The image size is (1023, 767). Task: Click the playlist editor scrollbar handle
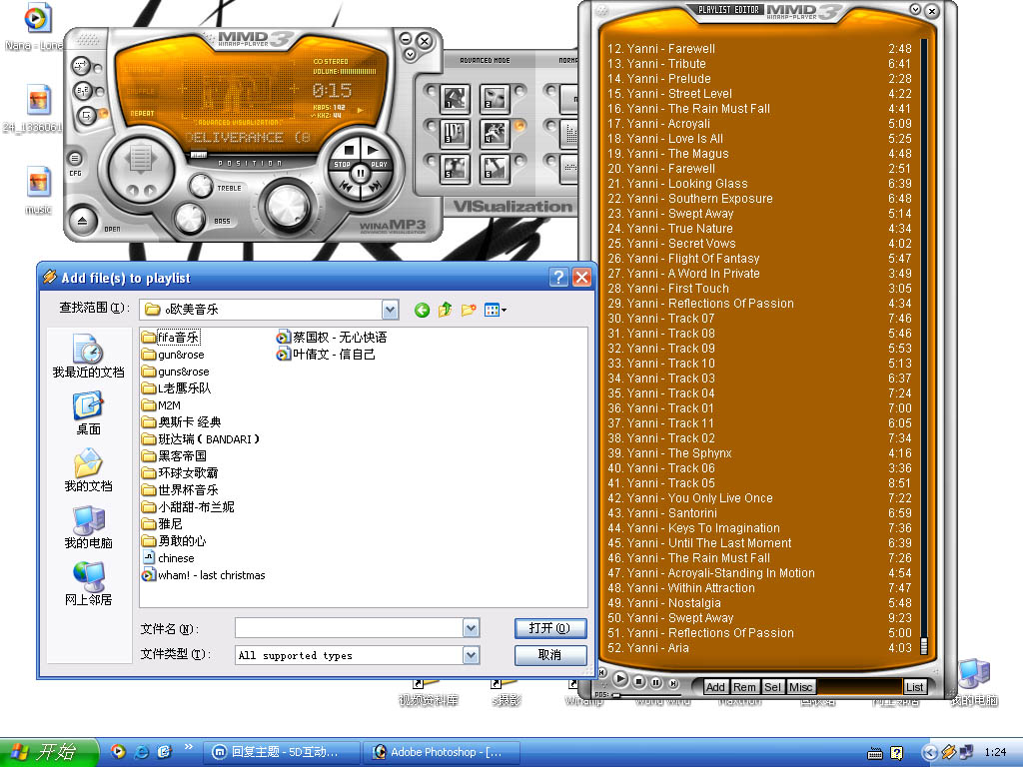point(924,645)
